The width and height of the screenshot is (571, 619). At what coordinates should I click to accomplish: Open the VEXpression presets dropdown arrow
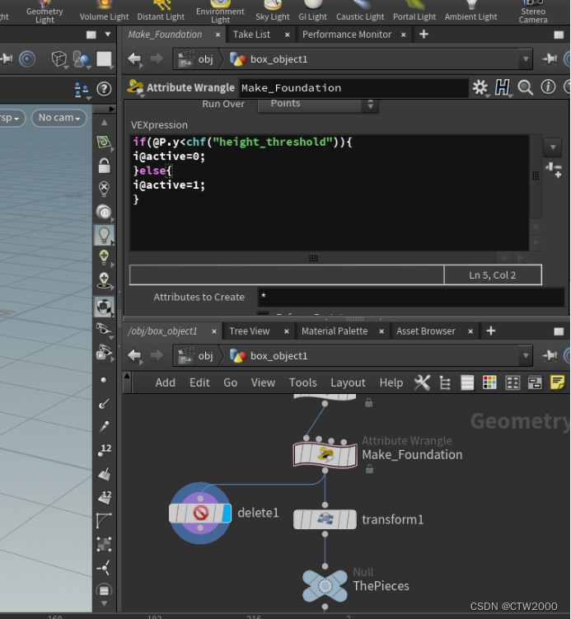(553, 147)
